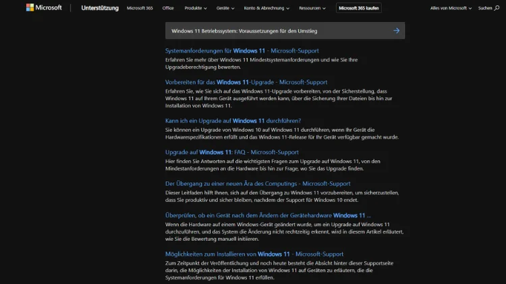Click text 'Zum Zeitpunkt der Veröffentlichung'

point(208,263)
